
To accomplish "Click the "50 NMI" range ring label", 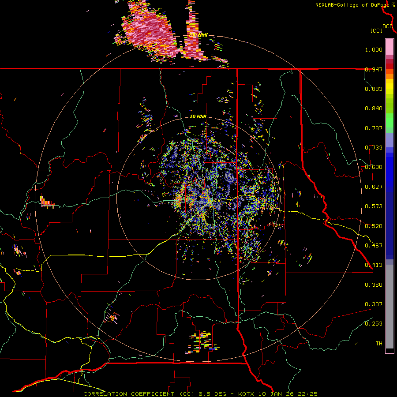I will tap(198, 117).
